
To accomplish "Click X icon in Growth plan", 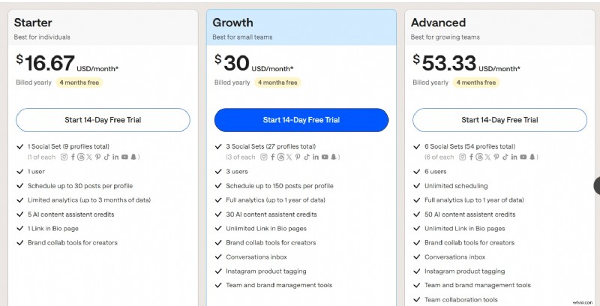I will point(289,157).
